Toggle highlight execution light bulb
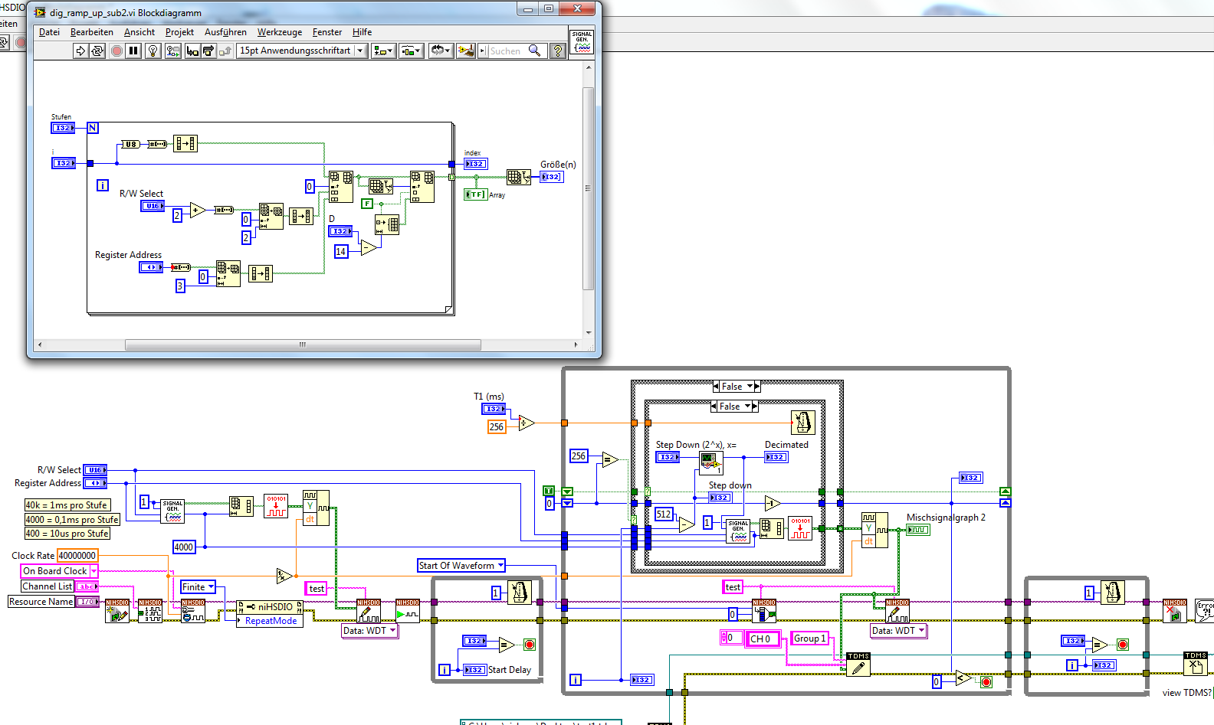Screen dimensions: 1214x725 (x=153, y=51)
